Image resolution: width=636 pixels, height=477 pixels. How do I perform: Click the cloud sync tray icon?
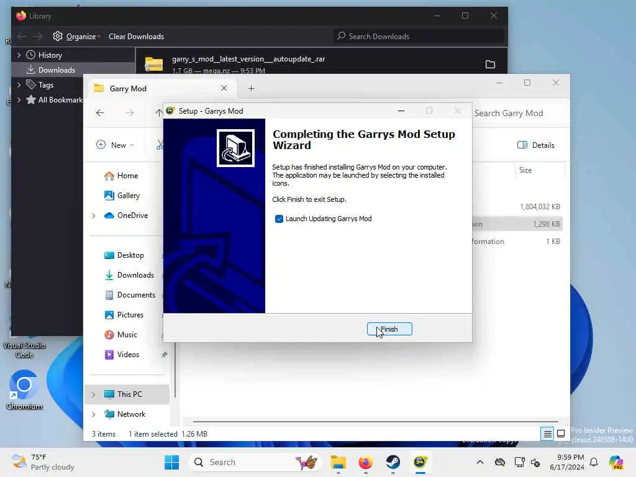500,462
